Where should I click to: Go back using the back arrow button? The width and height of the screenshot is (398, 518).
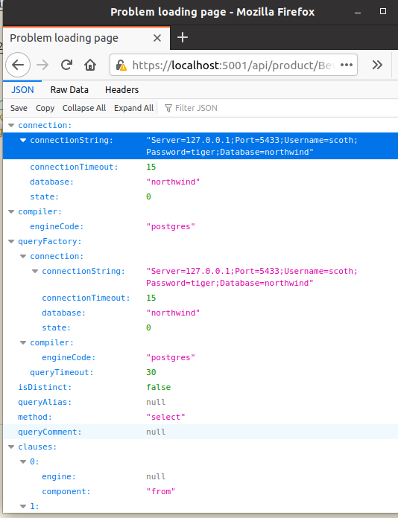pos(18,65)
